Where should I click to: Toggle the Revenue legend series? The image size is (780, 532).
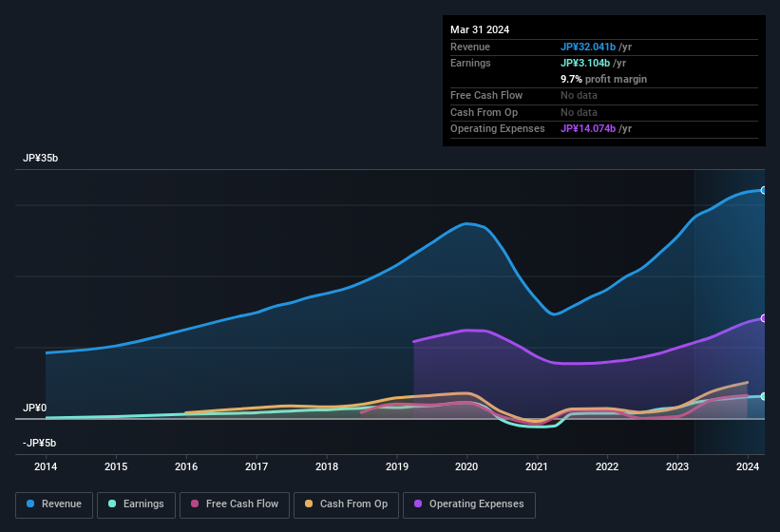[x=53, y=504]
